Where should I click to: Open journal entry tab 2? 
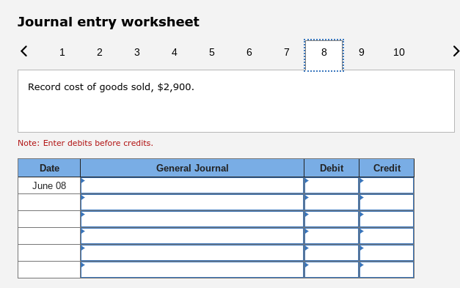[x=100, y=52]
